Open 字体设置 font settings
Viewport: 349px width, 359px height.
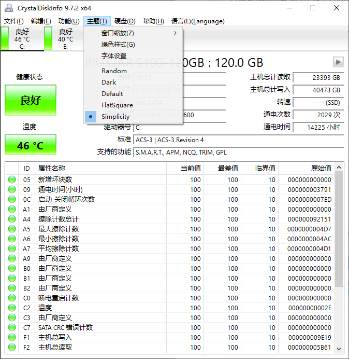click(133, 56)
